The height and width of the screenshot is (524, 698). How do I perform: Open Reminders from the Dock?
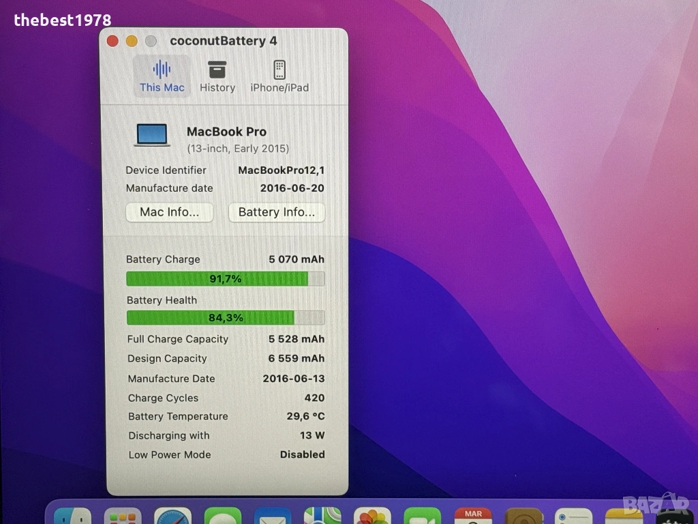573,516
